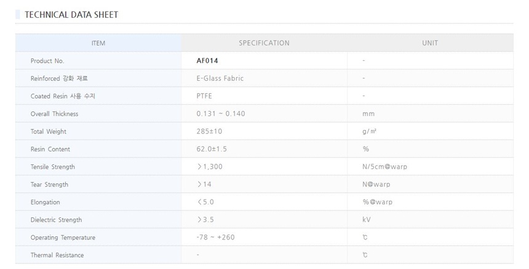Viewport: 529px width, 269px height.
Task: Select the AF014 product number
Action: (207, 61)
